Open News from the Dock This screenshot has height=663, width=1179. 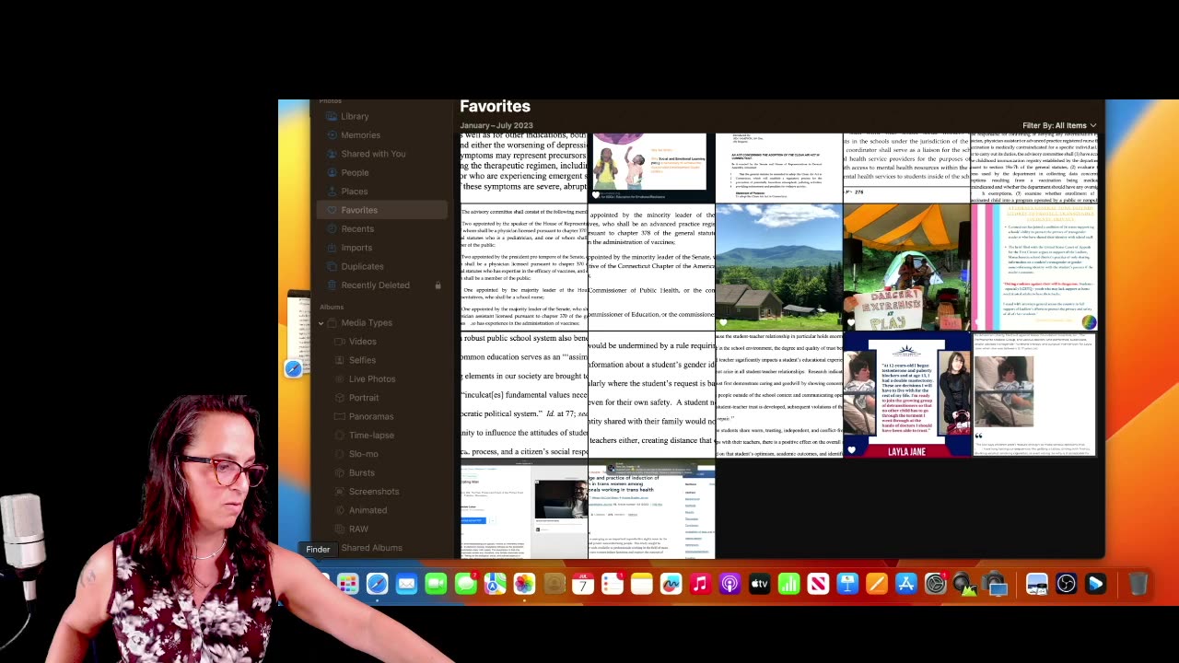(x=818, y=584)
